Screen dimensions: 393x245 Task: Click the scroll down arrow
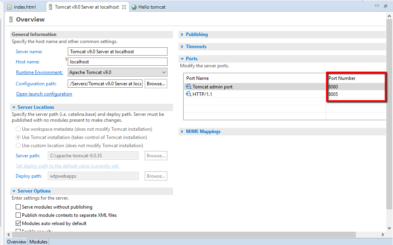pos(389,228)
